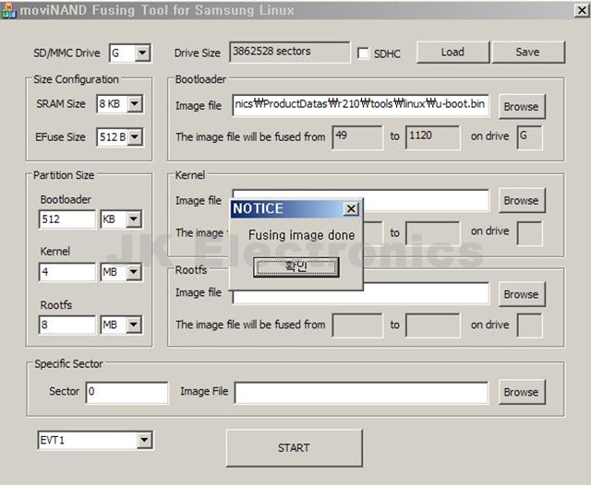Click the Kernel partition size field 4

coord(67,272)
